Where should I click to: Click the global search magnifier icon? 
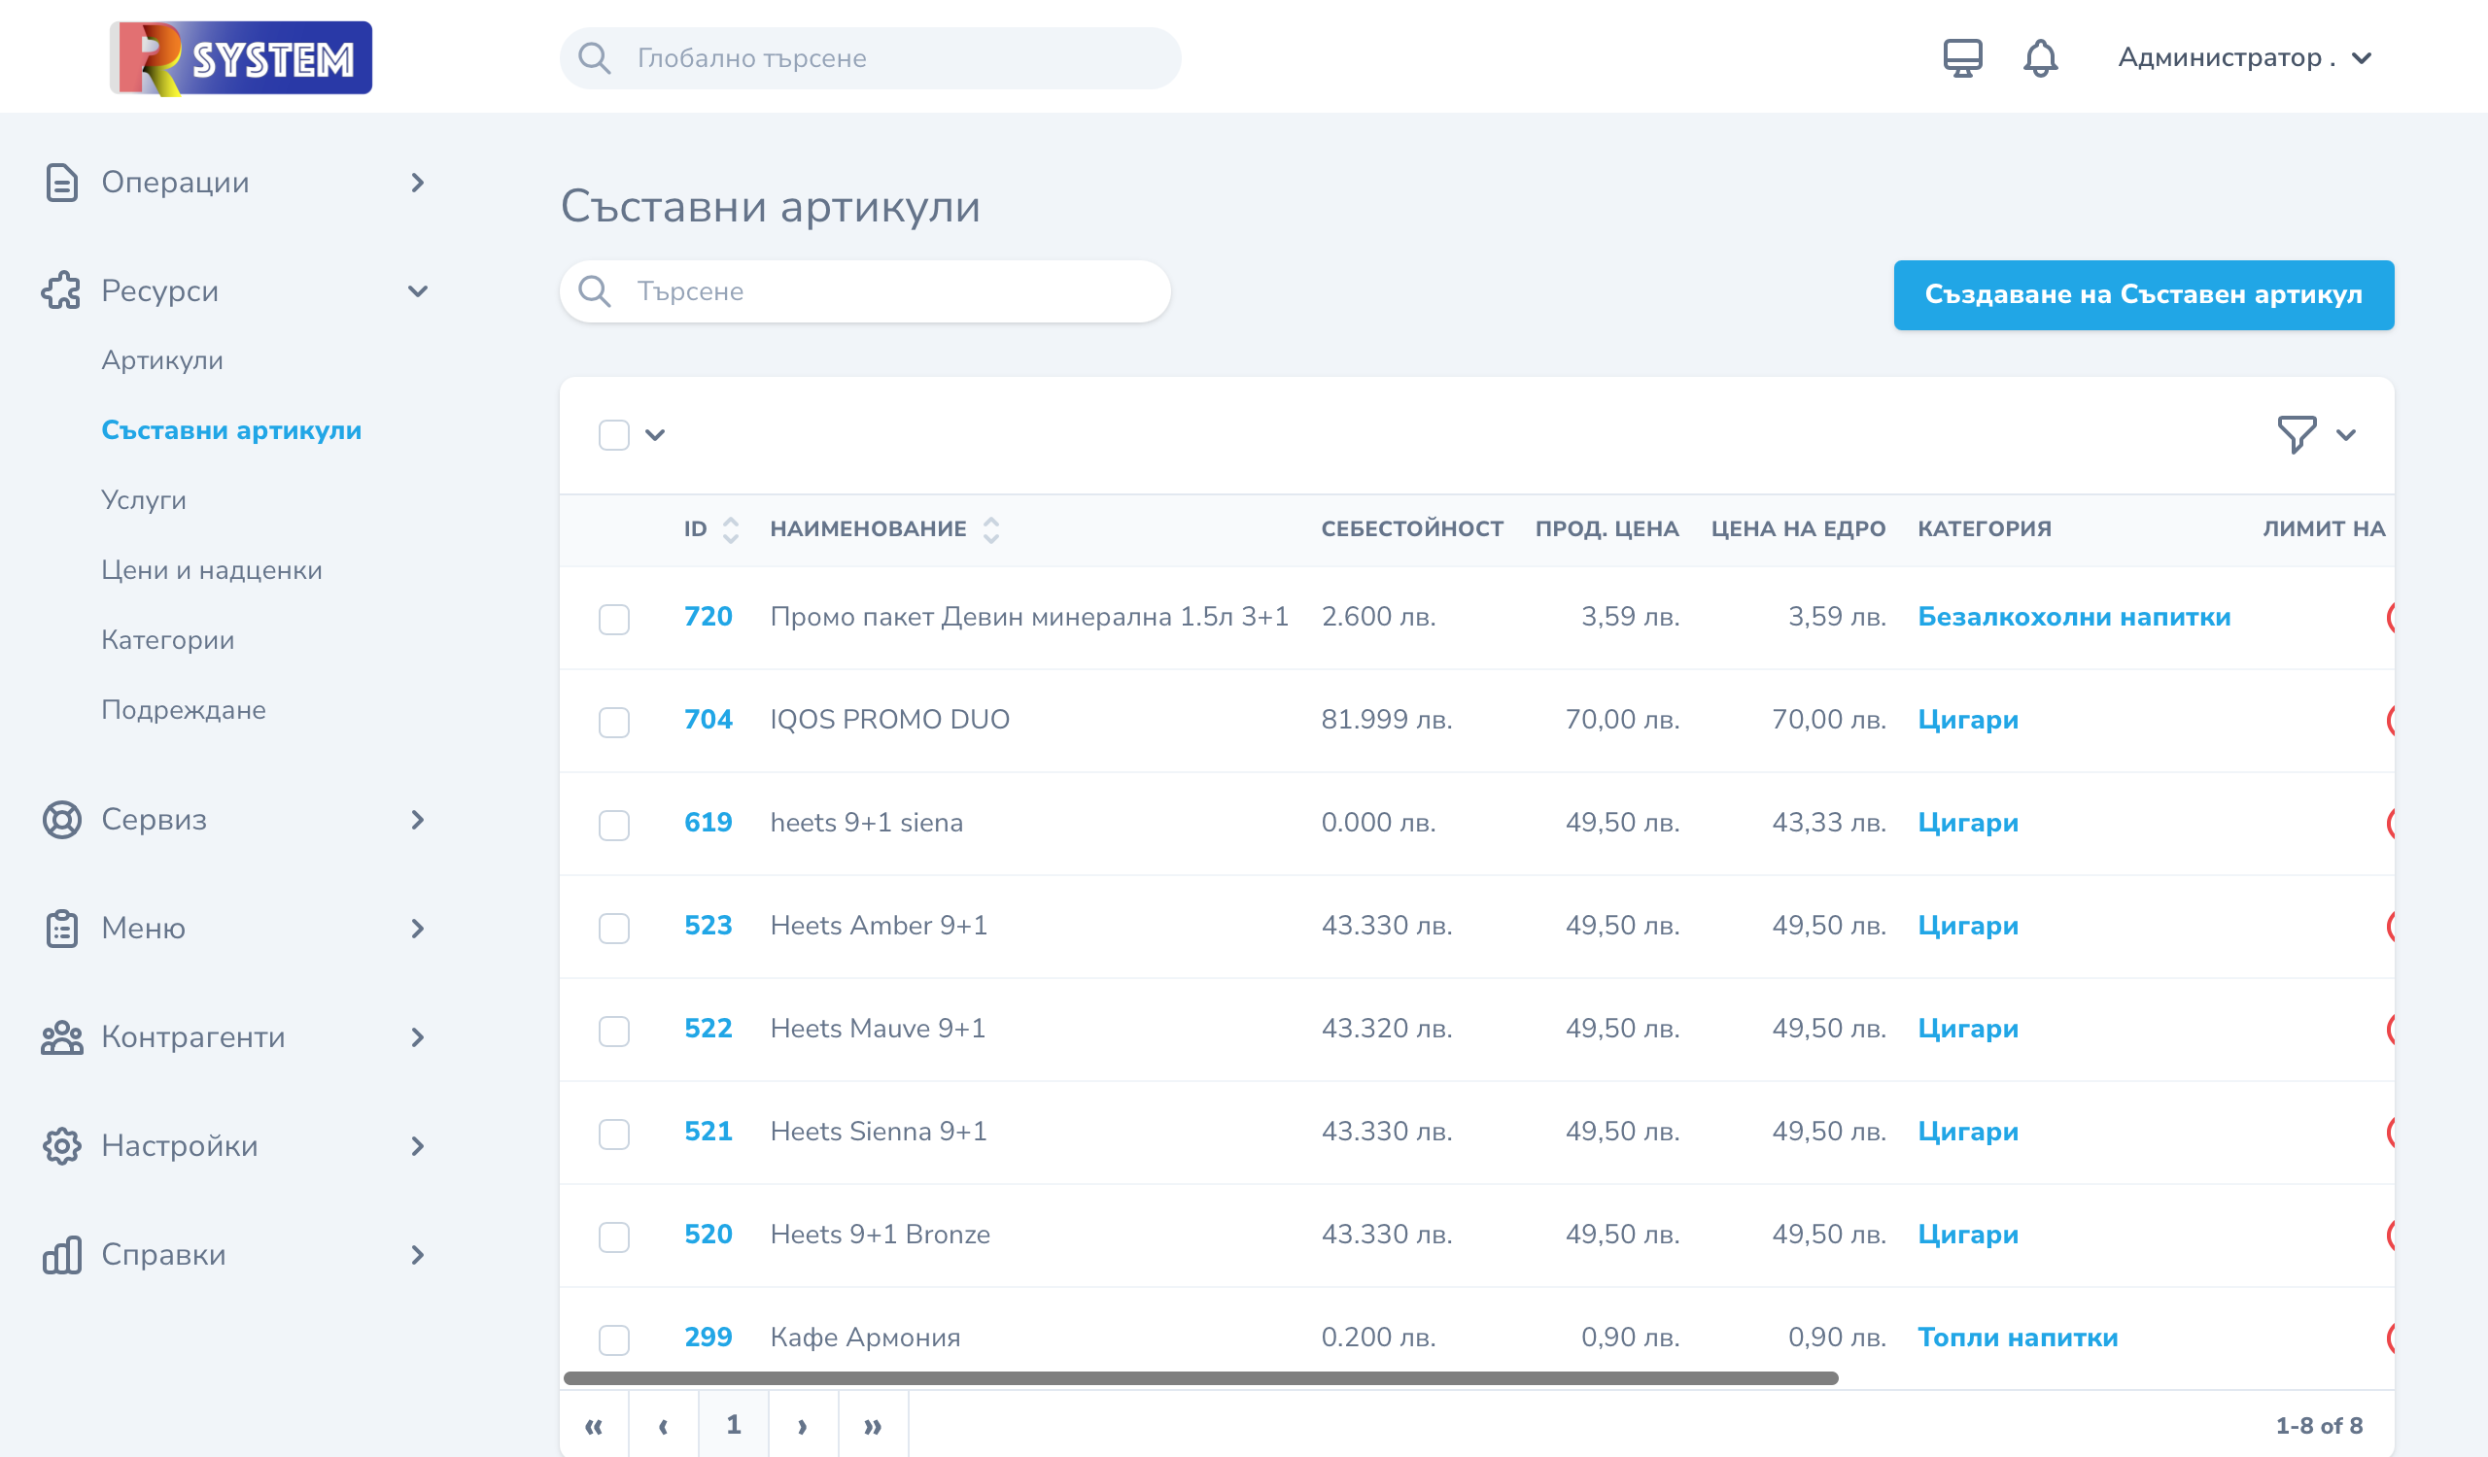pyautogui.click(x=594, y=57)
